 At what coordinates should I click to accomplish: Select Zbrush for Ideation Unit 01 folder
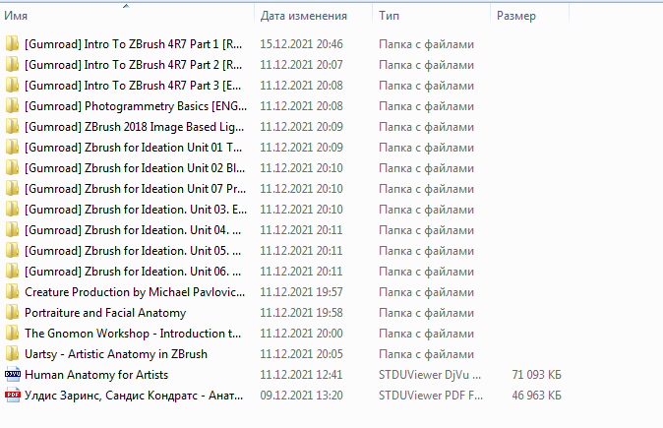133,147
